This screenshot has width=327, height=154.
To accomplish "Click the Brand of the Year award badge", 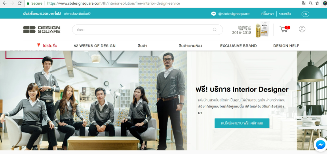I will click(x=251, y=29).
